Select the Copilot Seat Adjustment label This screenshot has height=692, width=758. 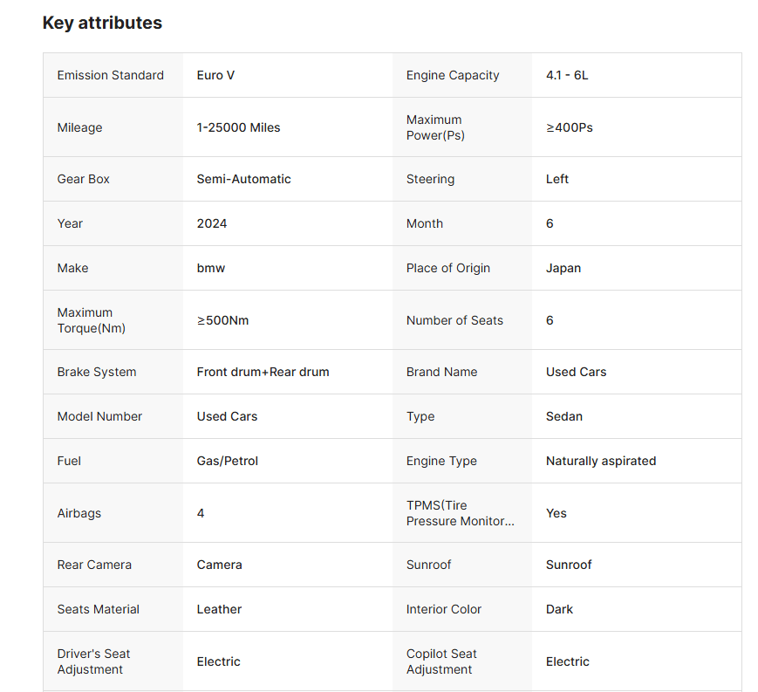pos(441,661)
